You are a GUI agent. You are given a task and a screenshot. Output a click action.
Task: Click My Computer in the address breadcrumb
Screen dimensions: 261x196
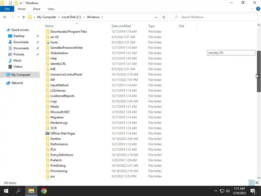pos(47,17)
